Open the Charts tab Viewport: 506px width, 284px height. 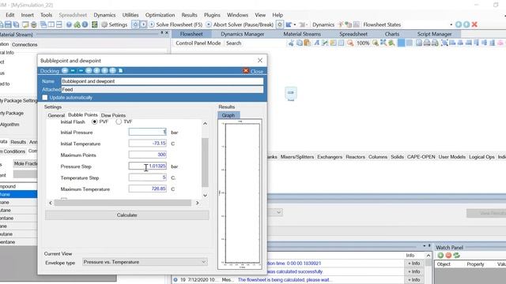pos(392,34)
